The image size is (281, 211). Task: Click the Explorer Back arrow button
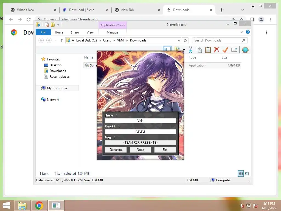[41, 40]
